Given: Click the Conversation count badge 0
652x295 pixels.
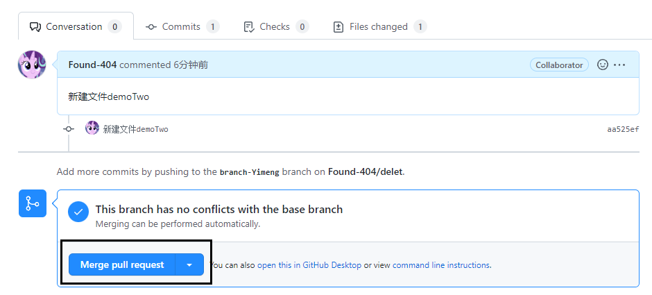Looking at the screenshot, I should click(x=114, y=27).
